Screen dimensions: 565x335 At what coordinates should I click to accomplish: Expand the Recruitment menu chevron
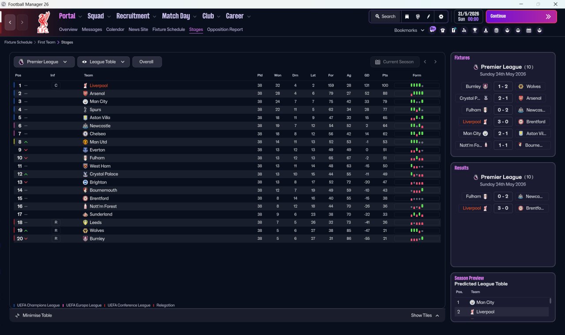click(154, 17)
